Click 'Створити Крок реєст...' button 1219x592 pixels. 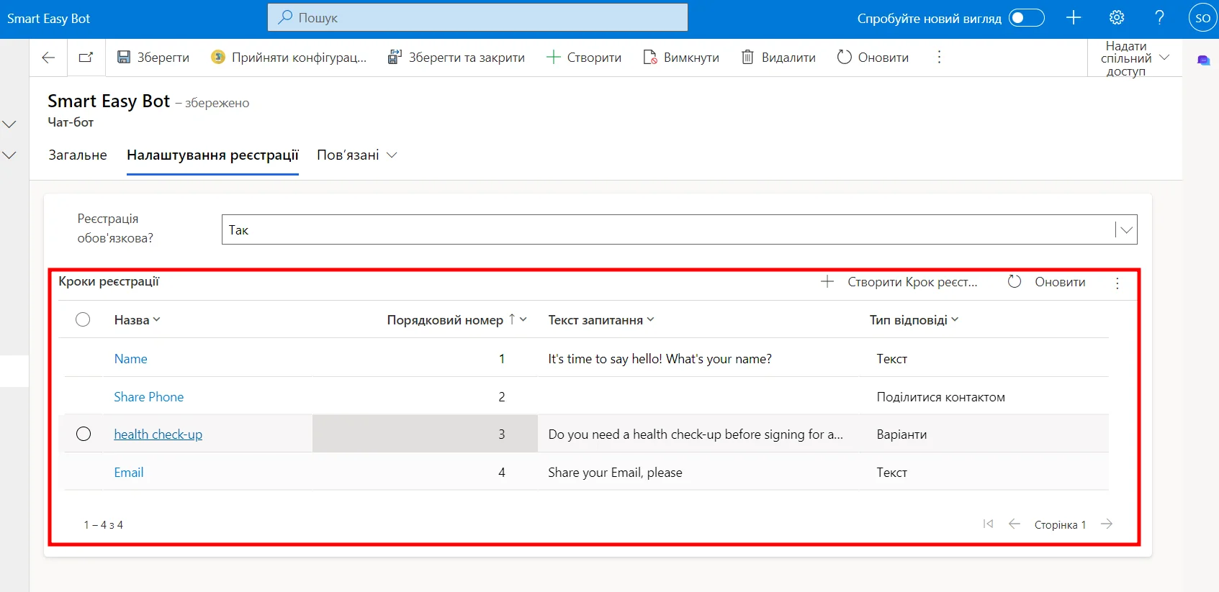900,282
